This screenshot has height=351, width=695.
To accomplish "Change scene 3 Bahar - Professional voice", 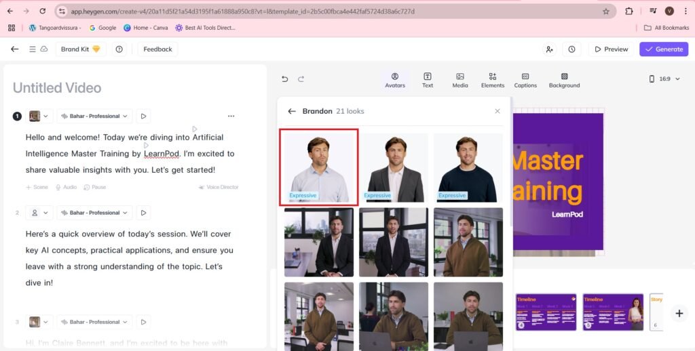I will [94, 322].
